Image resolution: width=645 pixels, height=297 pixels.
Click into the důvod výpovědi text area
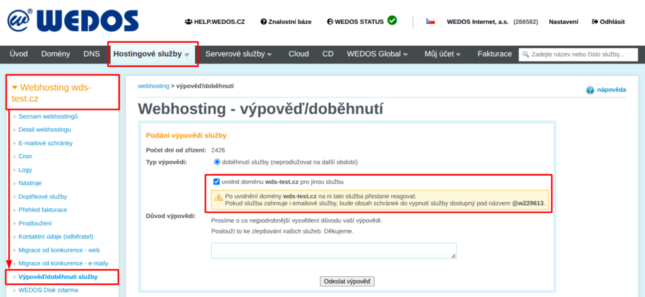tap(334, 251)
